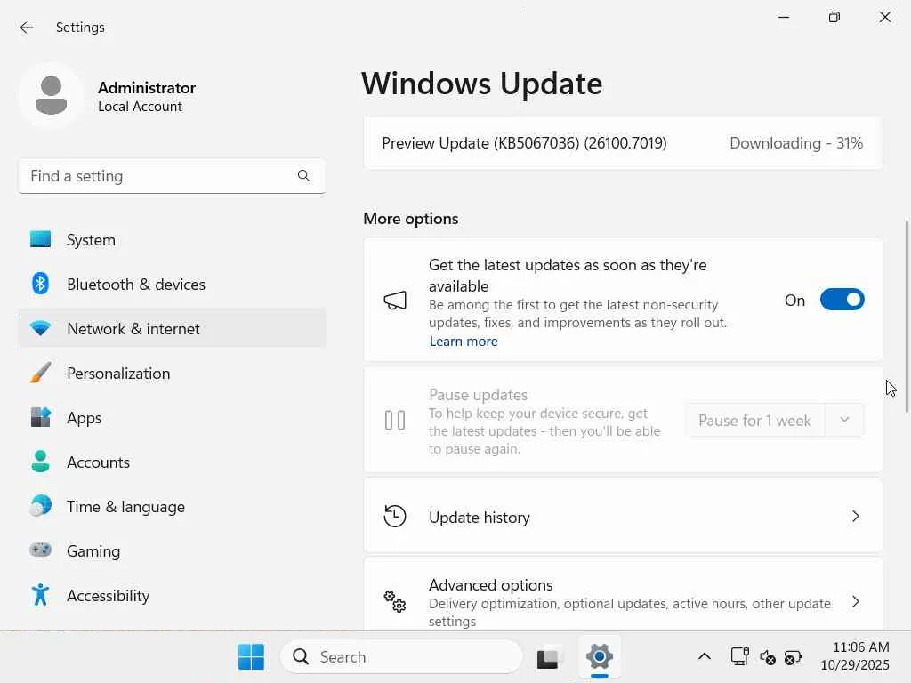Go to Personalization settings

pos(172,373)
